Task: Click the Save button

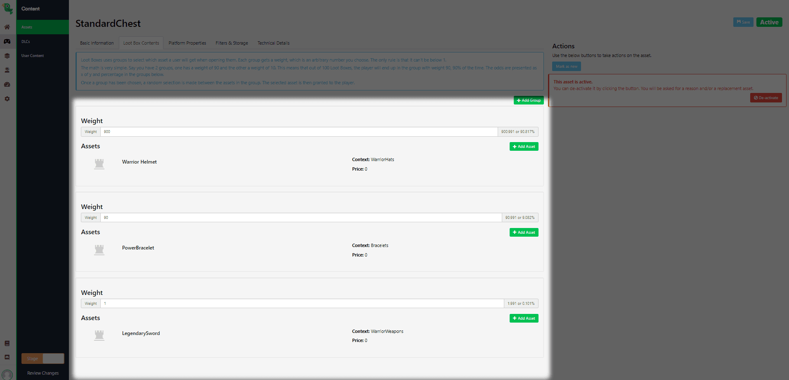Action: pos(743,22)
